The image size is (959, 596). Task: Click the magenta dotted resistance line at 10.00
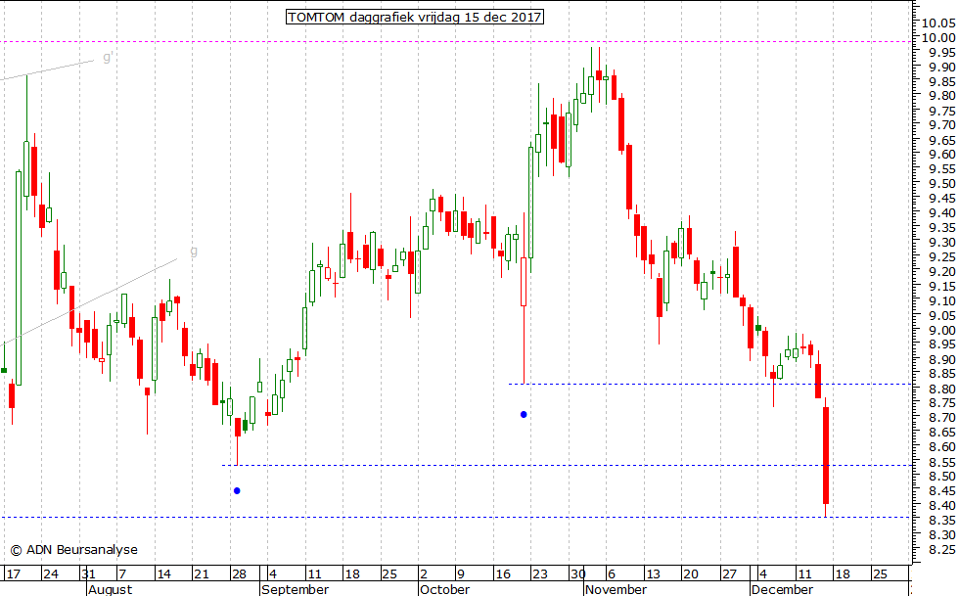tap(456, 42)
